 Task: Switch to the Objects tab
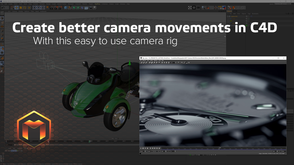229,11
